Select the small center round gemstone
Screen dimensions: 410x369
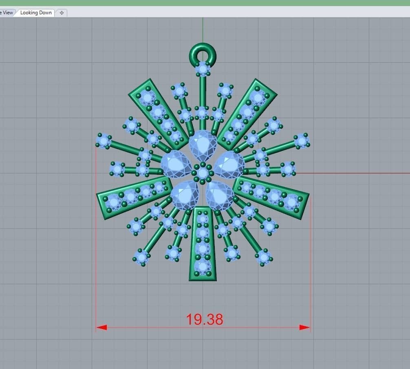point(203,173)
